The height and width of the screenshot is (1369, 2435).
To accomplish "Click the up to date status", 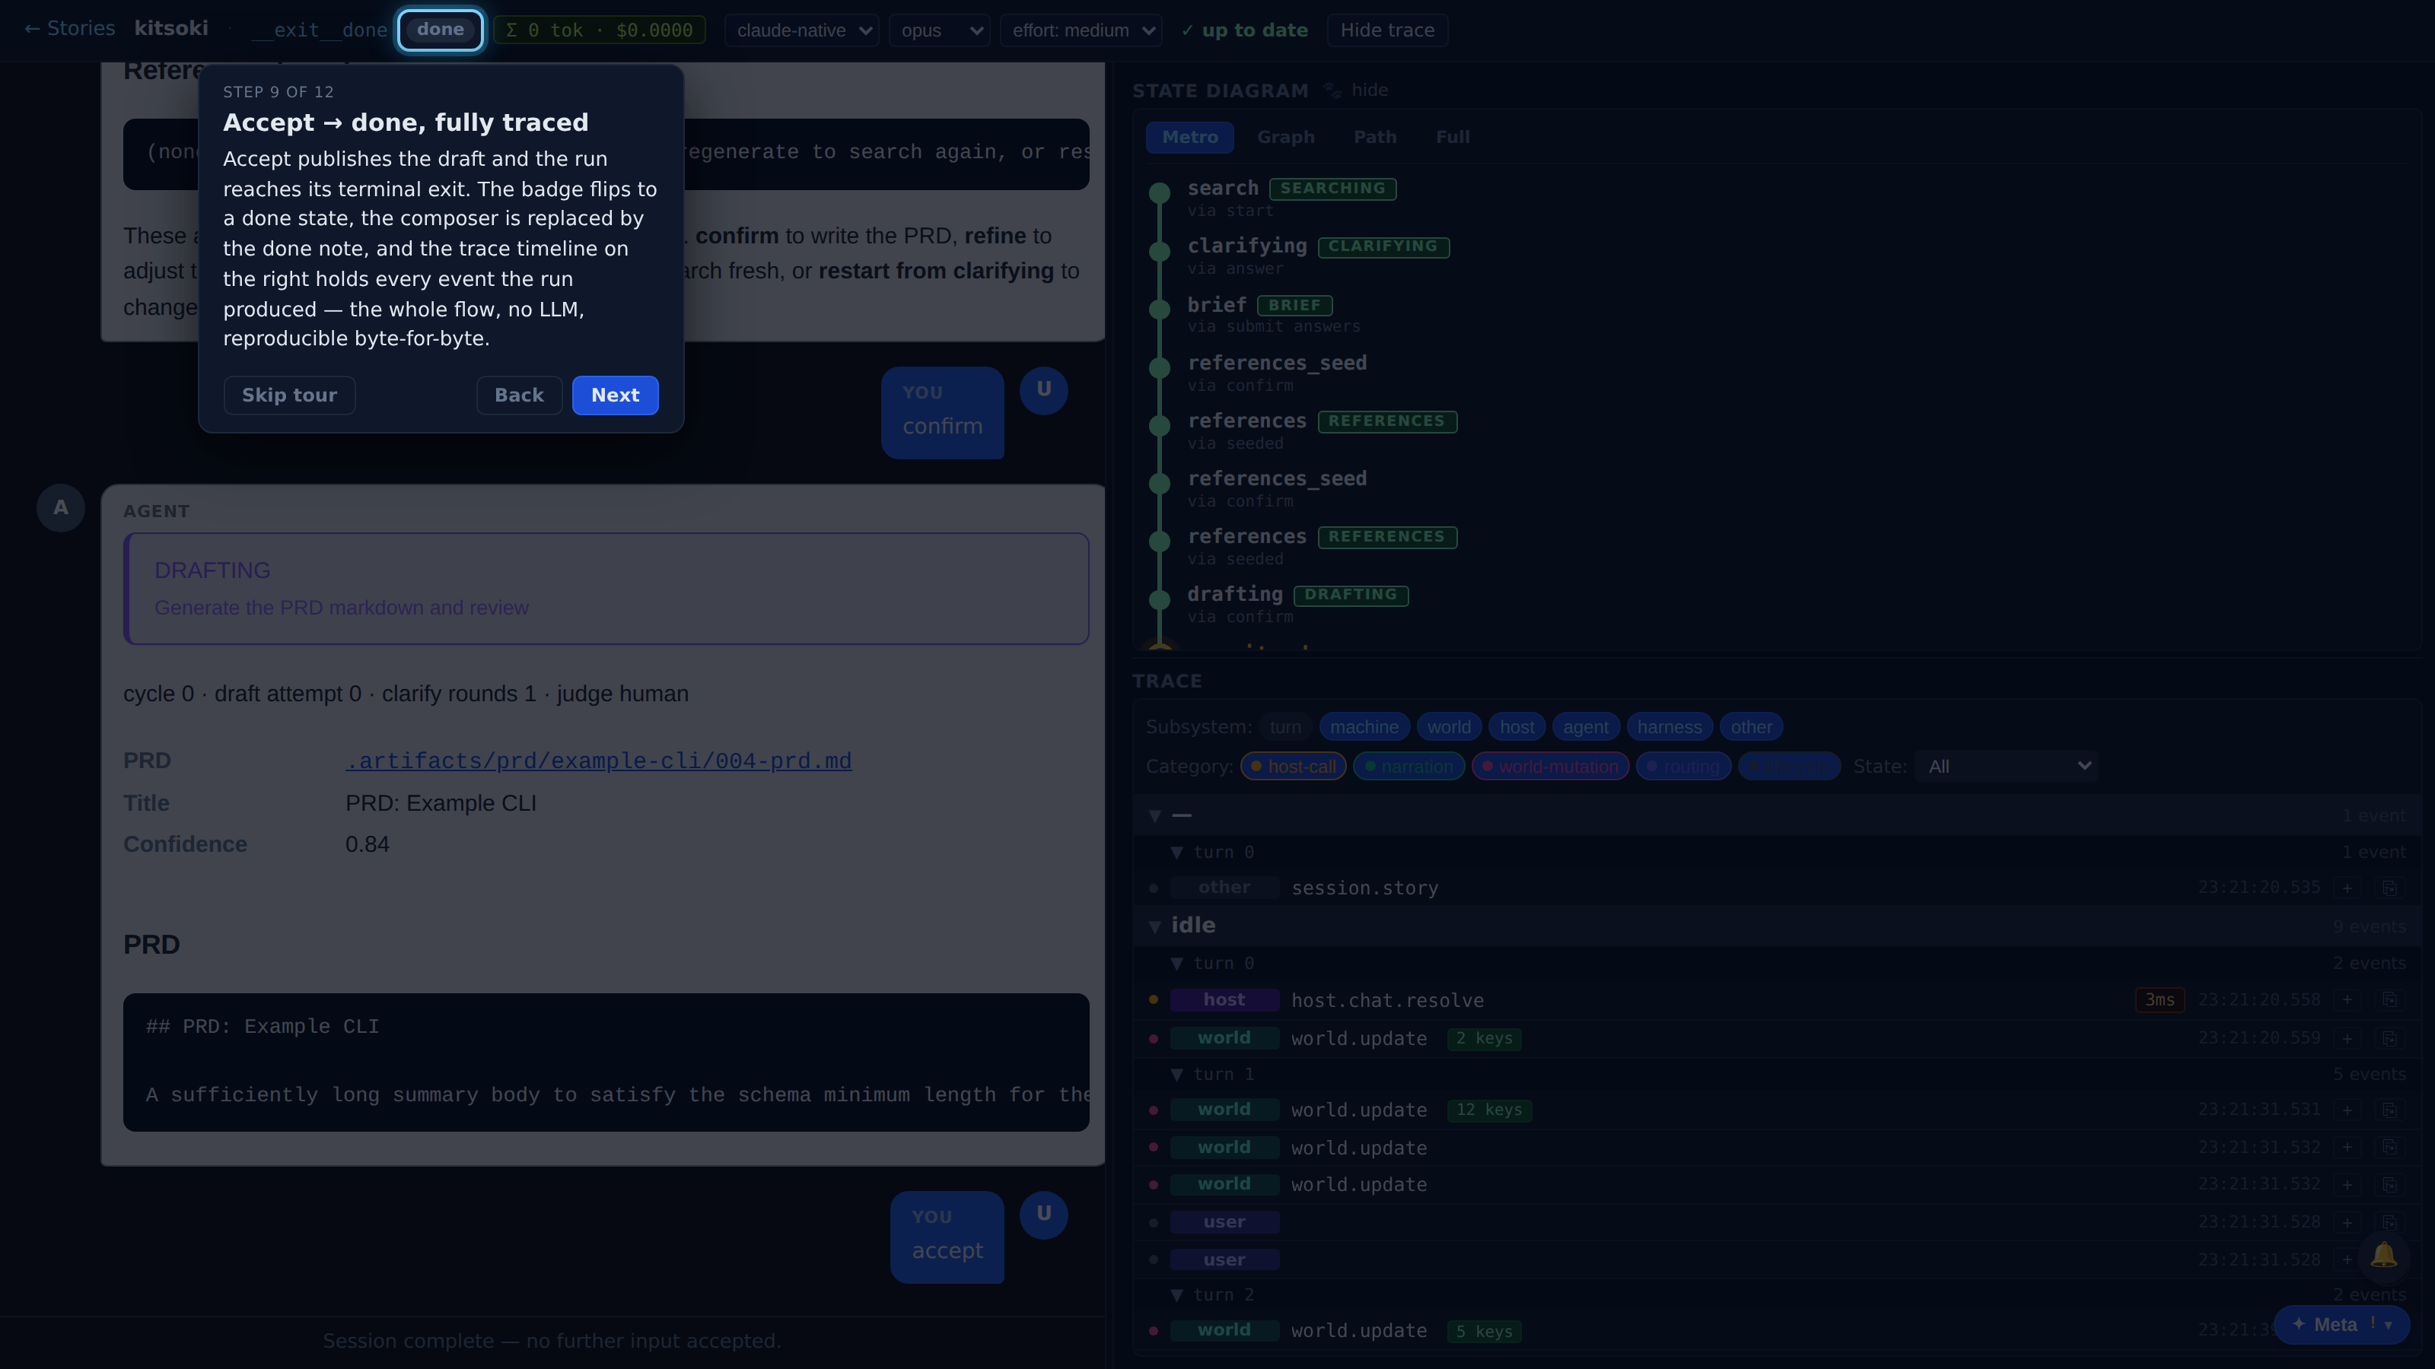I will [x=1244, y=30].
